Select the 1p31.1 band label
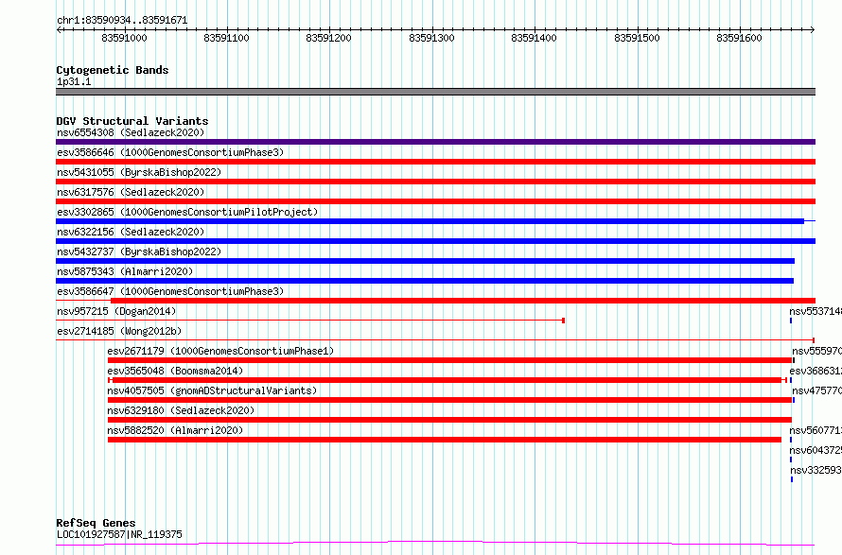This screenshot has height=555, width=842. [74, 81]
